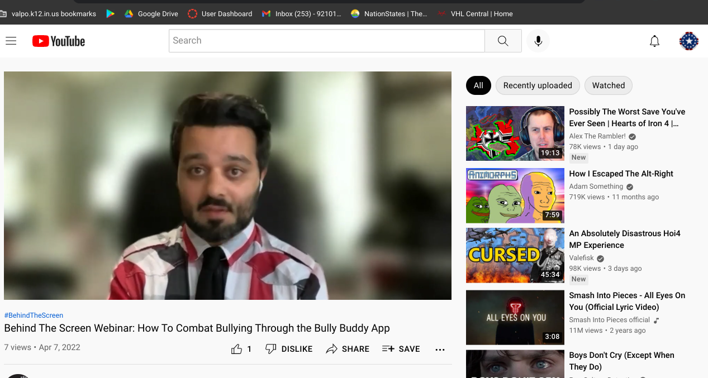
Task: Save video to a playlist
Action: [401, 349]
